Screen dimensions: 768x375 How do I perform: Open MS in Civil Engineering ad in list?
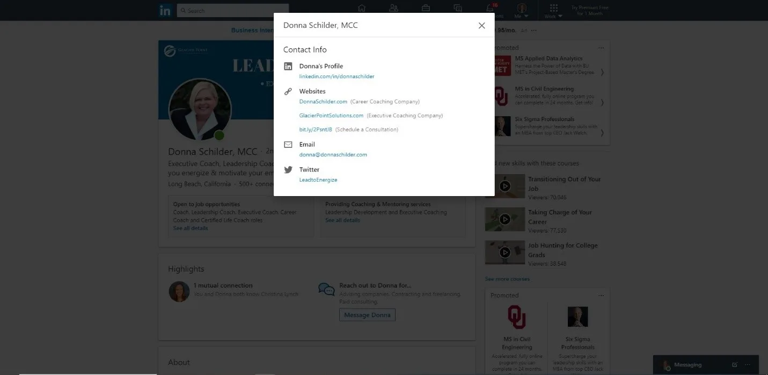[544, 89]
